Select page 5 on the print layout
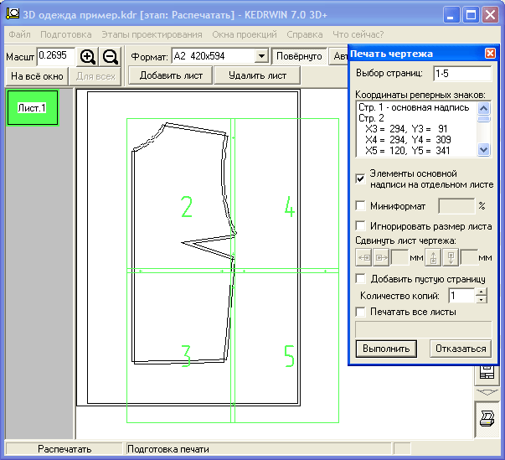 (289, 356)
